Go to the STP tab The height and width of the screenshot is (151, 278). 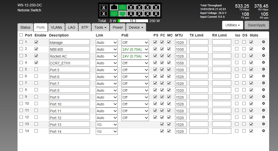(x=85, y=27)
